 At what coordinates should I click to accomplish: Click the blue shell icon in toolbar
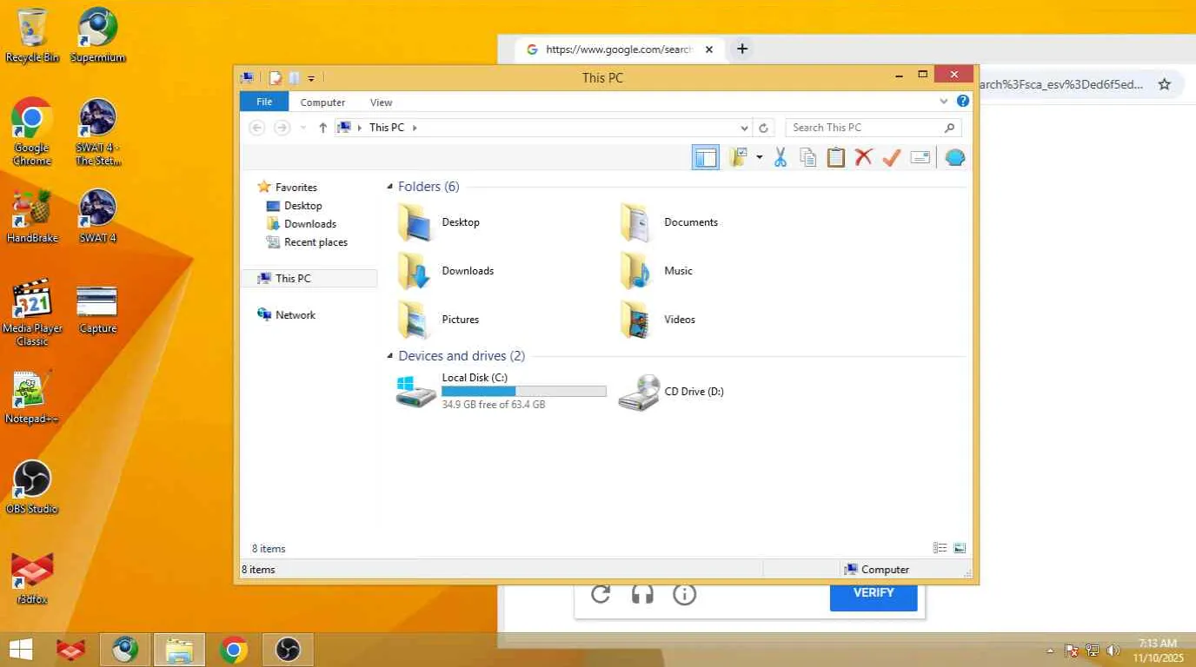coord(955,157)
